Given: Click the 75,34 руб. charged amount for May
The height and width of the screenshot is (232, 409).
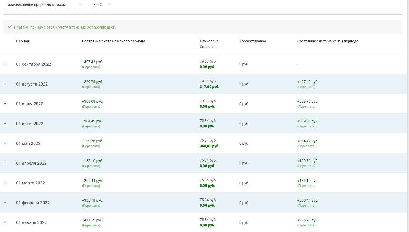Looking at the screenshot, I should click(208, 140).
